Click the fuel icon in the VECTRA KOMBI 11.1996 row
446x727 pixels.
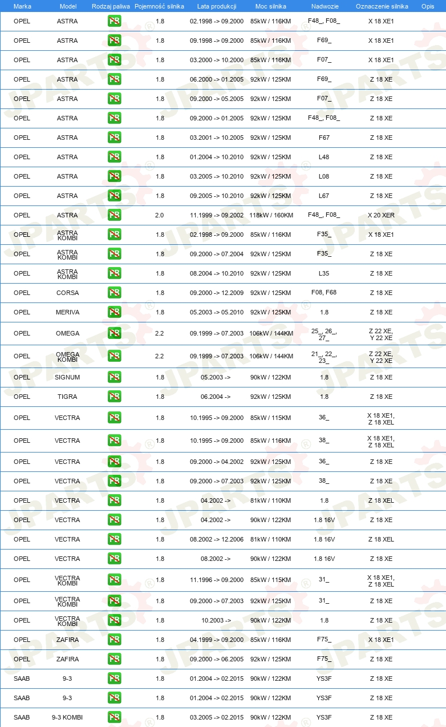tap(114, 580)
